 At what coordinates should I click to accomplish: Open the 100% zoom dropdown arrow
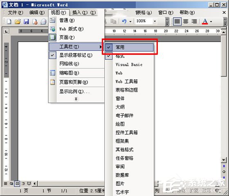(x=155, y=22)
